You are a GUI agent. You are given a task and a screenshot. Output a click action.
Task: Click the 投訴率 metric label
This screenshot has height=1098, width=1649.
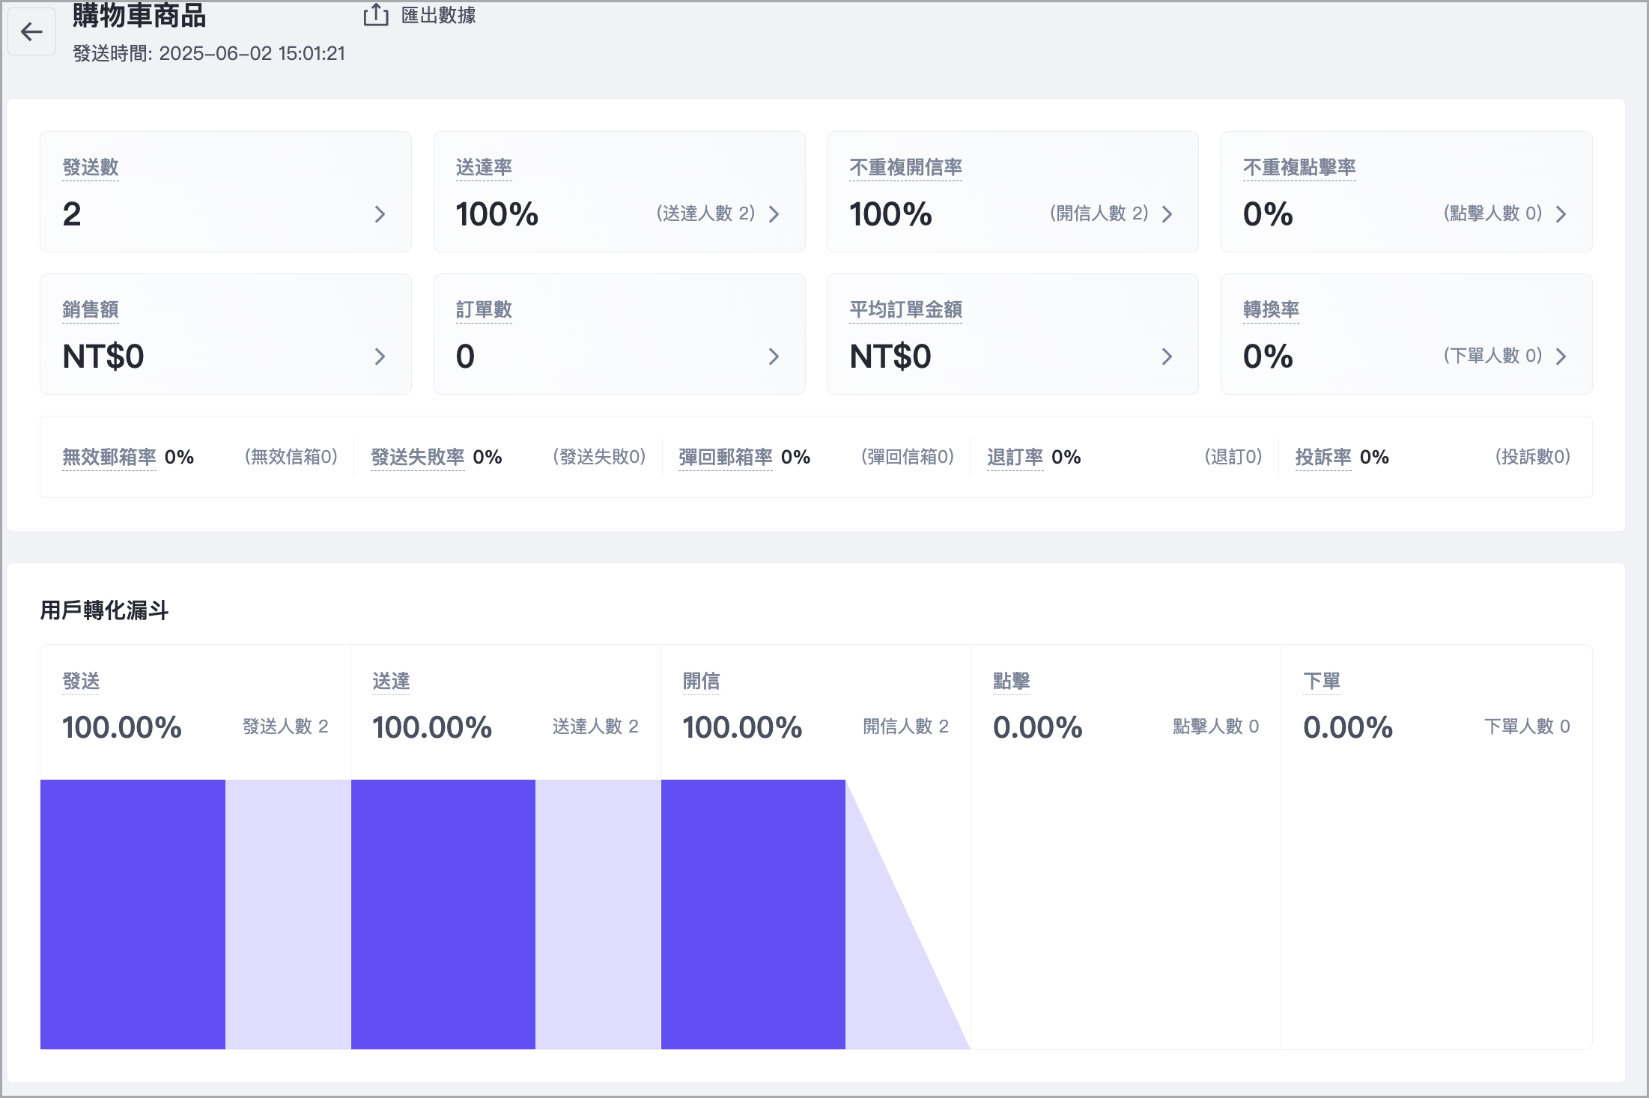pos(1323,457)
